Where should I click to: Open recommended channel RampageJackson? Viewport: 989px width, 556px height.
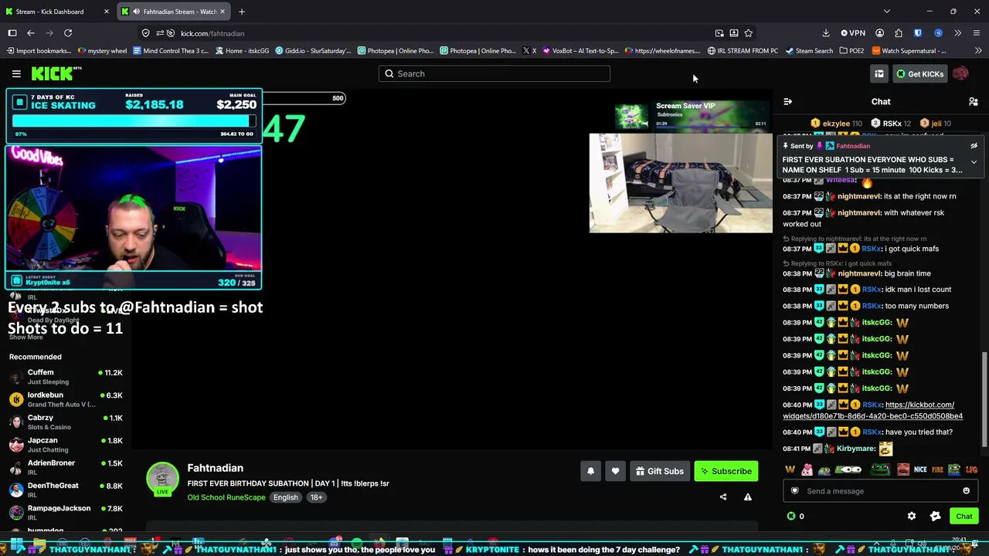pos(66,512)
